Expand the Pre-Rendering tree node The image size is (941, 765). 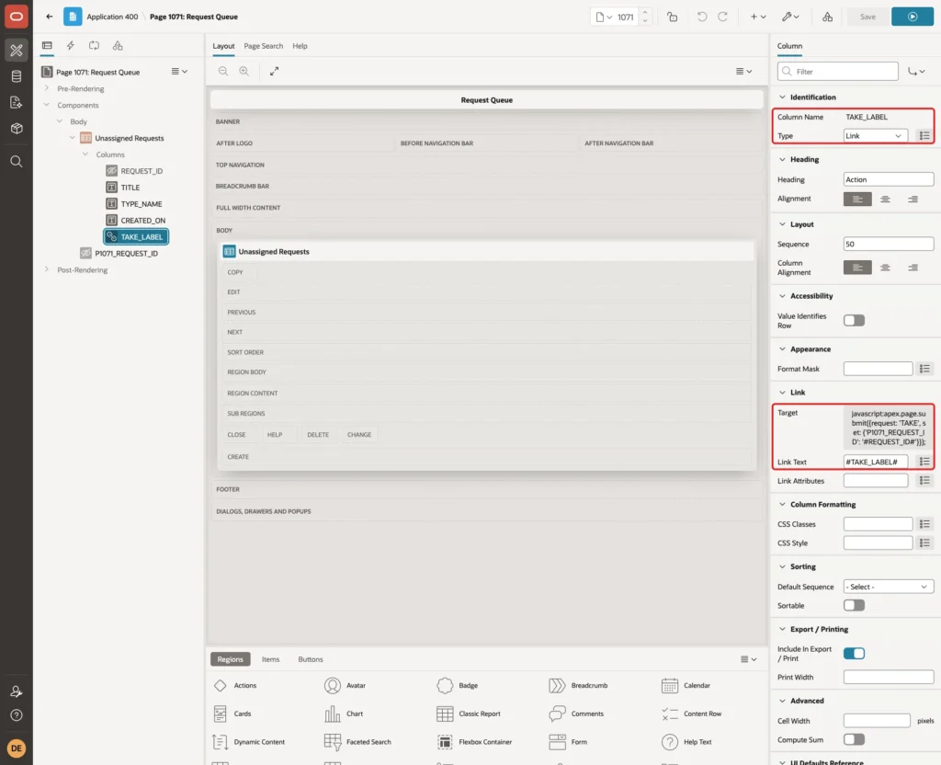point(46,88)
